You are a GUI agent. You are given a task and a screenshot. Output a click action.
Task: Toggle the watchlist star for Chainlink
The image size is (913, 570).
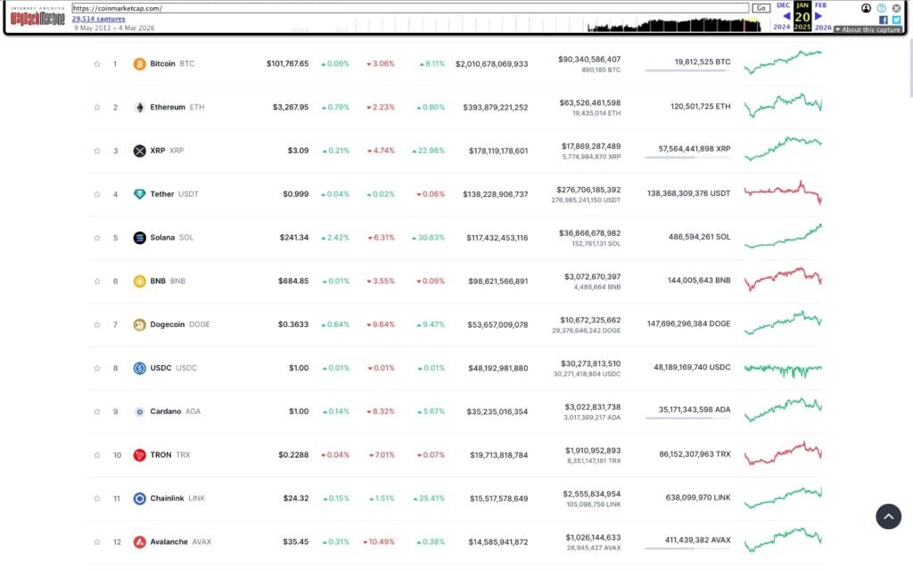[96, 498]
